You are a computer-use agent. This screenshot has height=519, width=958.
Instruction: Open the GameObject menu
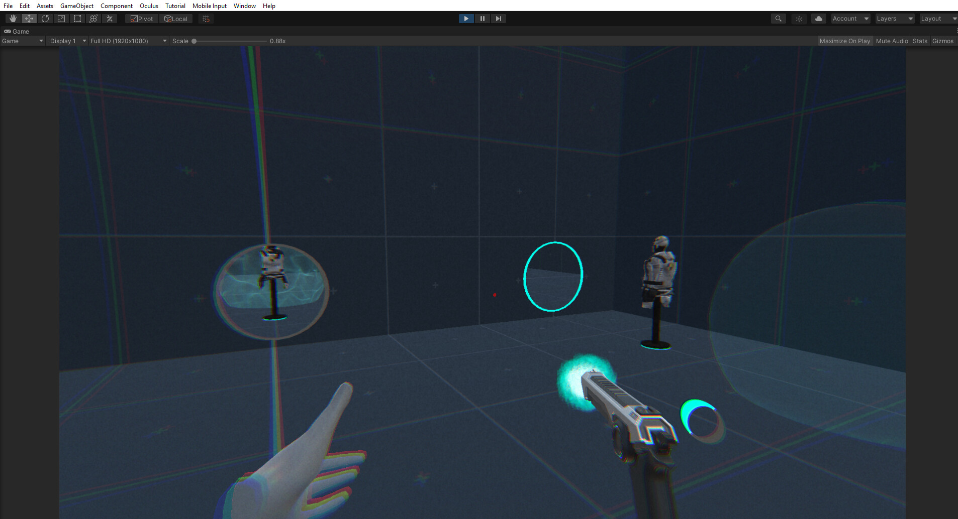[x=76, y=6]
